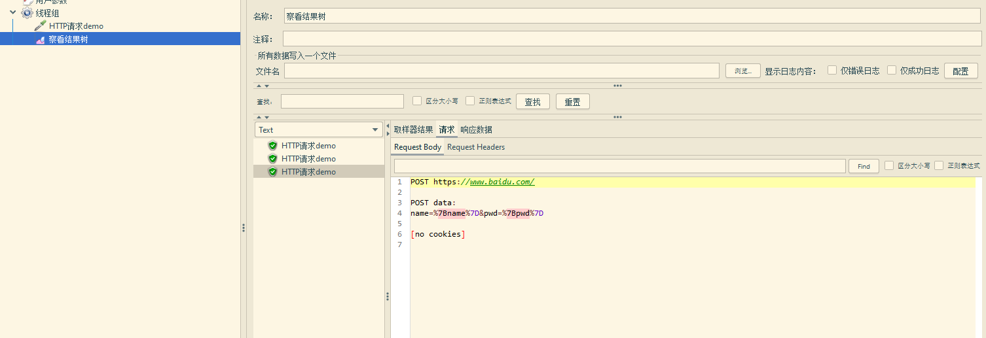
Task: Click into the 名称 name field
Action: tap(632, 16)
